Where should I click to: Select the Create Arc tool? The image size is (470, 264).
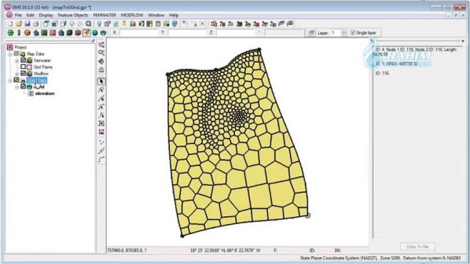click(101, 159)
